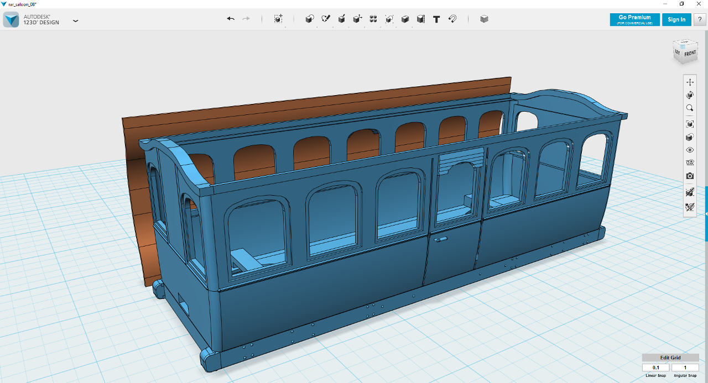Click the FRONT face of view cube
This screenshot has height=383, width=708.
(690, 54)
